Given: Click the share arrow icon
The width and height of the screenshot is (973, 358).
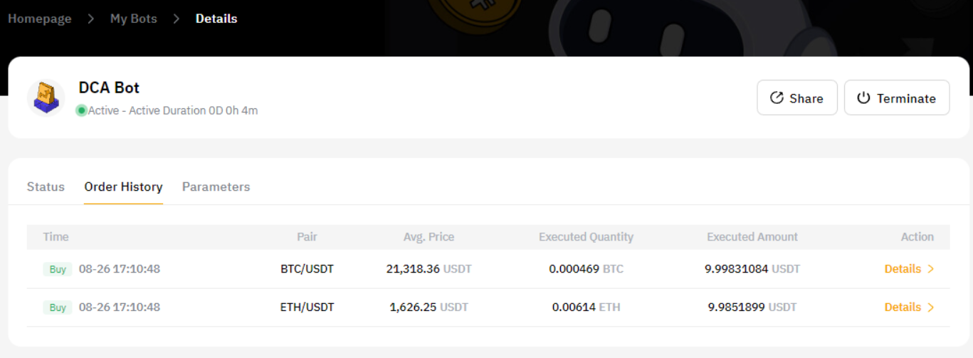Looking at the screenshot, I should coord(777,98).
